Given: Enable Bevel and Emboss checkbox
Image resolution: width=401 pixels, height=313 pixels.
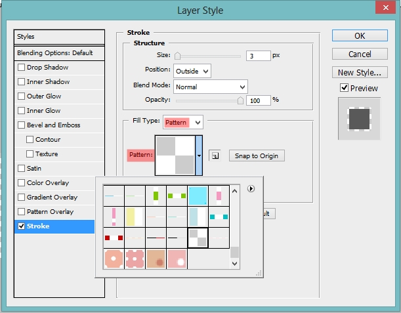Looking at the screenshot, I should [21, 125].
